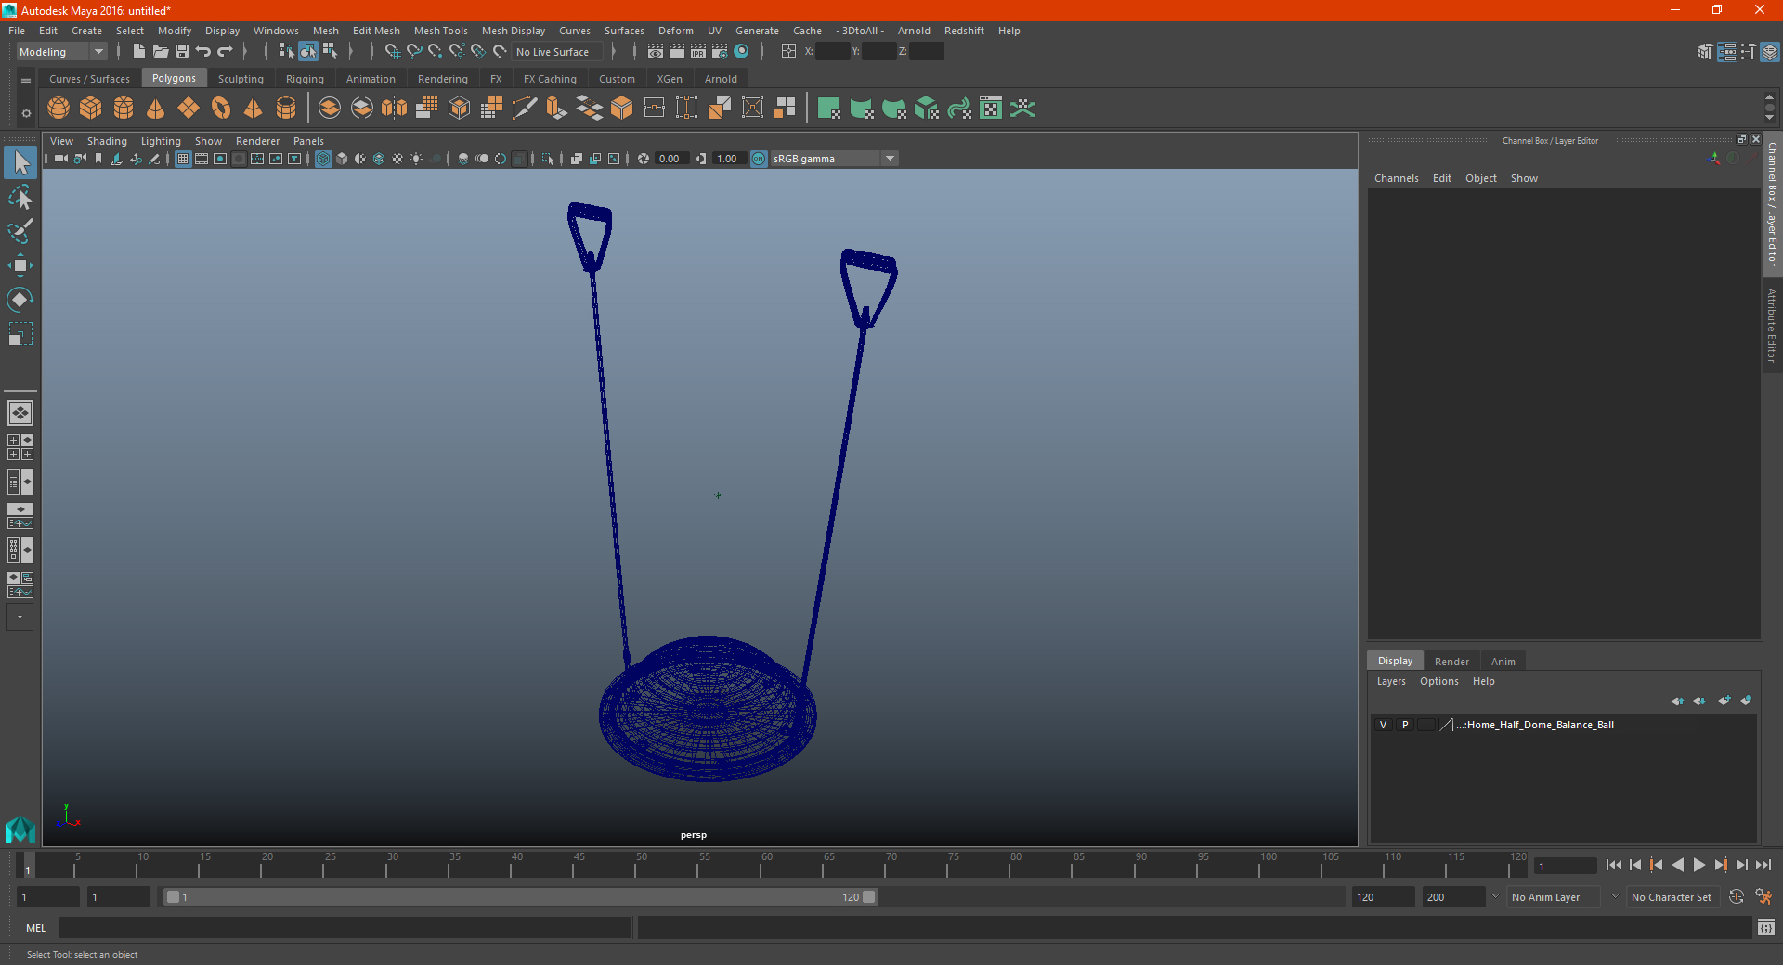1783x965 pixels.
Task: Toggle viewport grid display button
Action: click(x=183, y=159)
